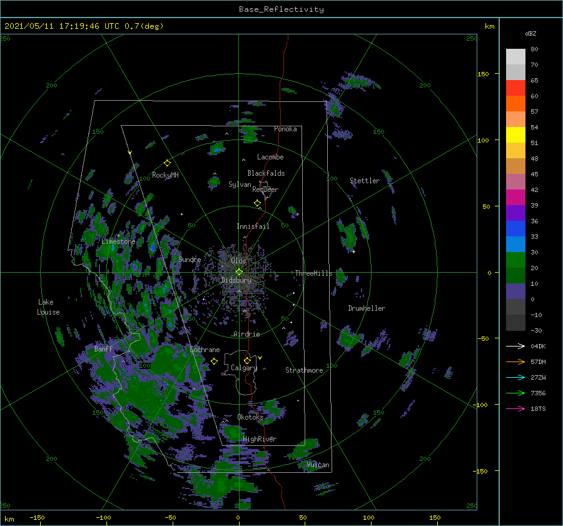The width and height of the screenshot is (563, 526).
Task: Select the yellow diamond marker near RockyMH
Action: coord(167,163)
